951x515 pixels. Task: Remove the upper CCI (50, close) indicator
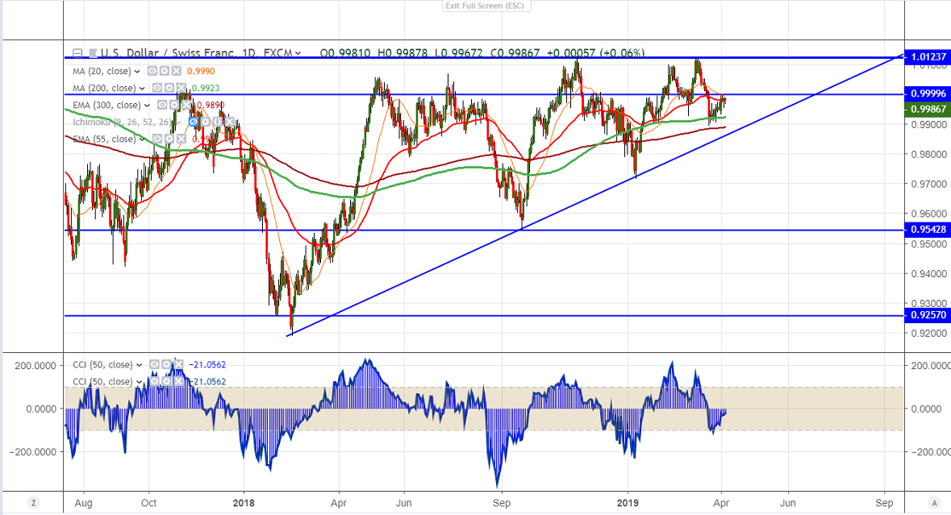pyautogui.click(x=177, y=365)
